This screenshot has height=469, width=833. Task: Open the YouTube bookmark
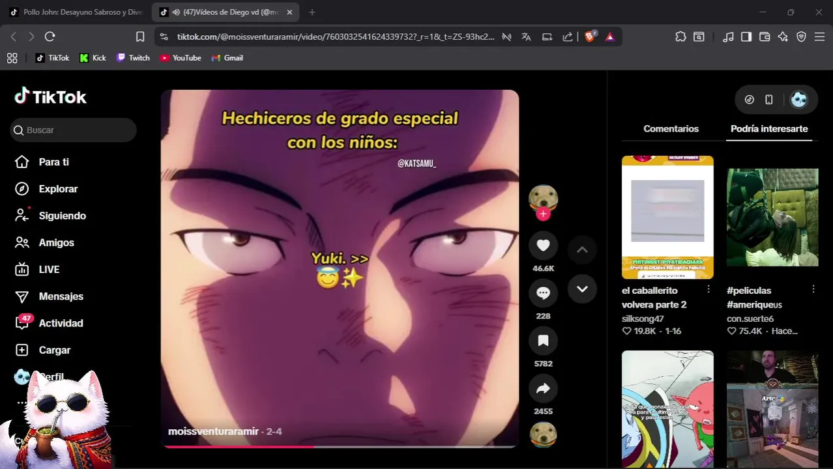(x=181, y=58)
